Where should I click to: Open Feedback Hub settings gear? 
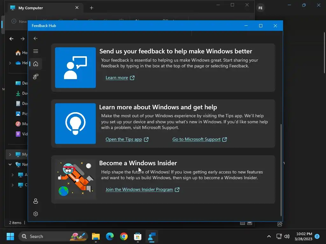tap(36, 214)
